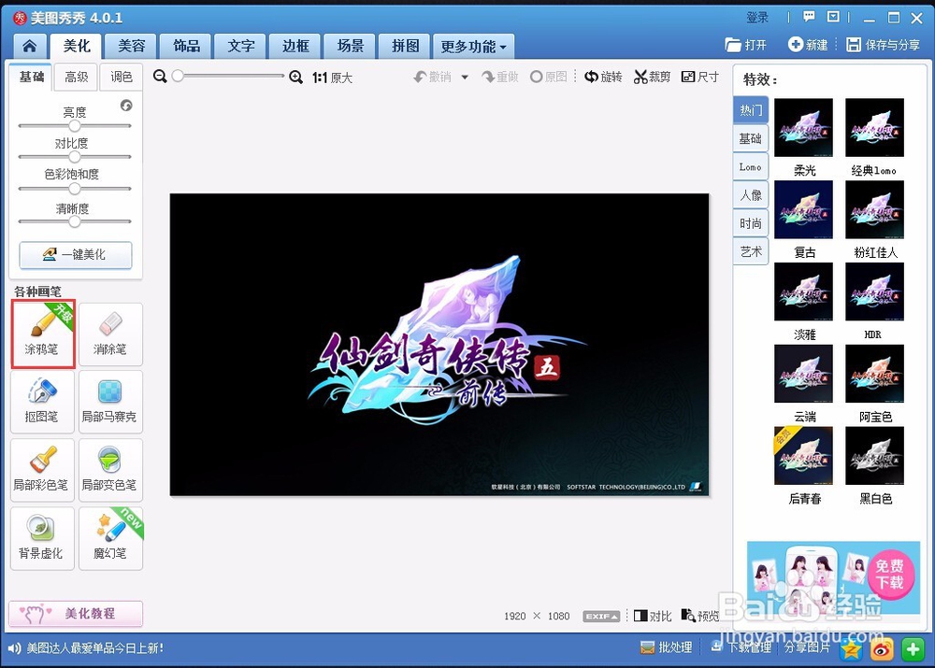Switch to the 文字 tab
935x668 pixels.
pyautogui.click(x=241, y=46)
